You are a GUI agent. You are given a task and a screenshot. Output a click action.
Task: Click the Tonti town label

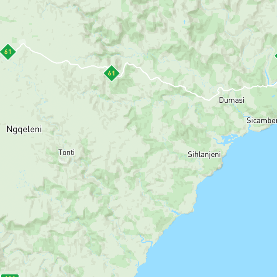pos(66,153)
